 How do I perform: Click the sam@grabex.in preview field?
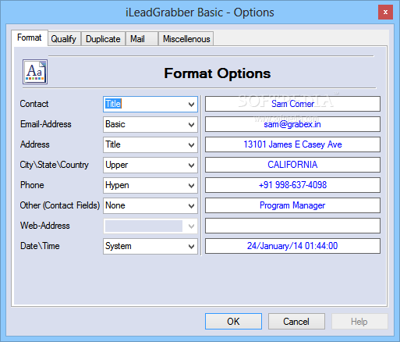click(292, 124)
